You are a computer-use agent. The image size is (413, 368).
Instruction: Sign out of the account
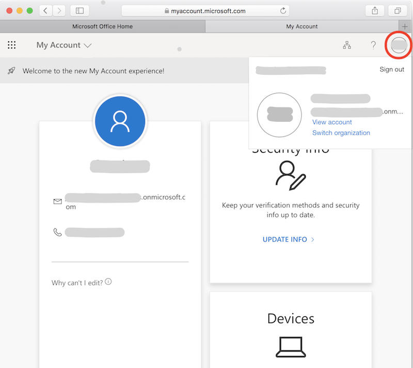(392, 69)
